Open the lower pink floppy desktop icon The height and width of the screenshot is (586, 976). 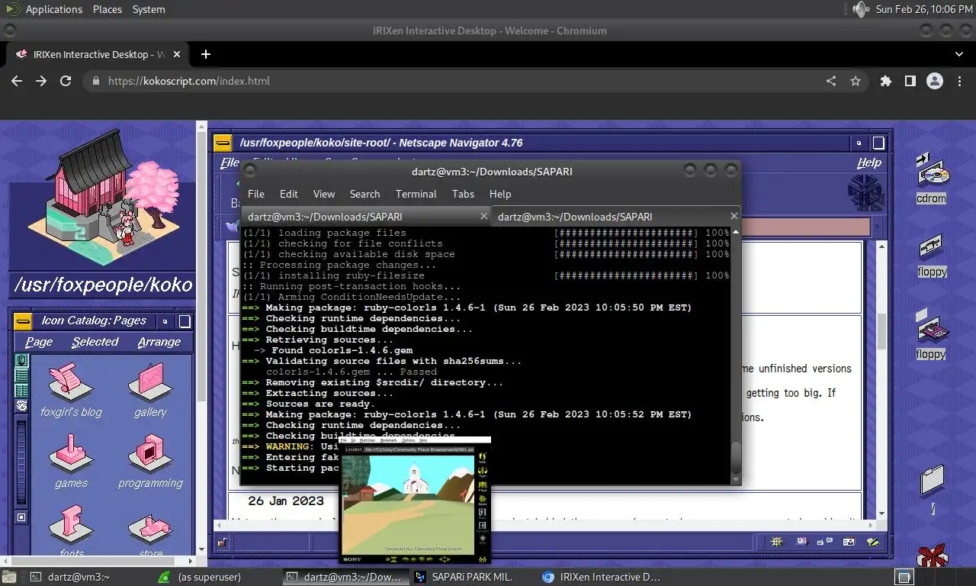tap(931, 327)
